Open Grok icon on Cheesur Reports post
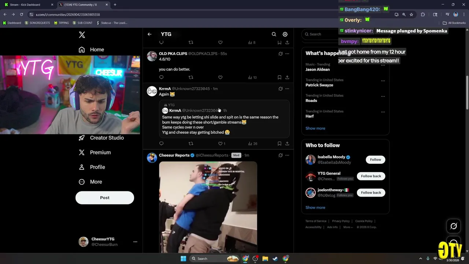 [280, 155]
